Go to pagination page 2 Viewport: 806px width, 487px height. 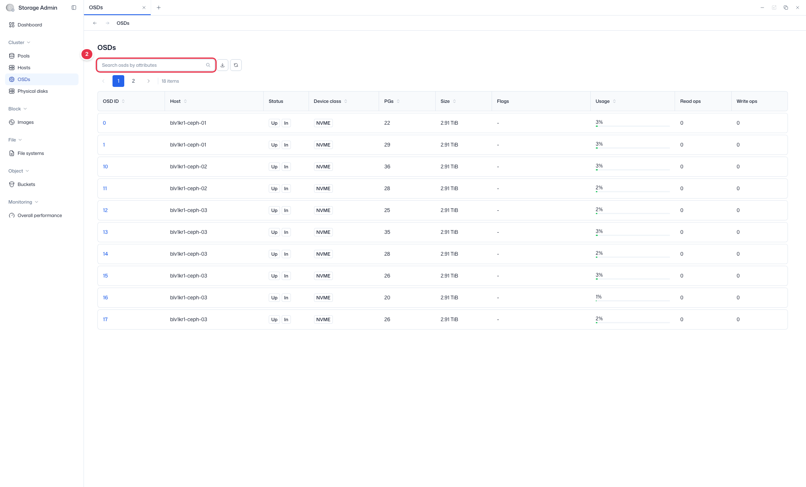pos(133,81)
